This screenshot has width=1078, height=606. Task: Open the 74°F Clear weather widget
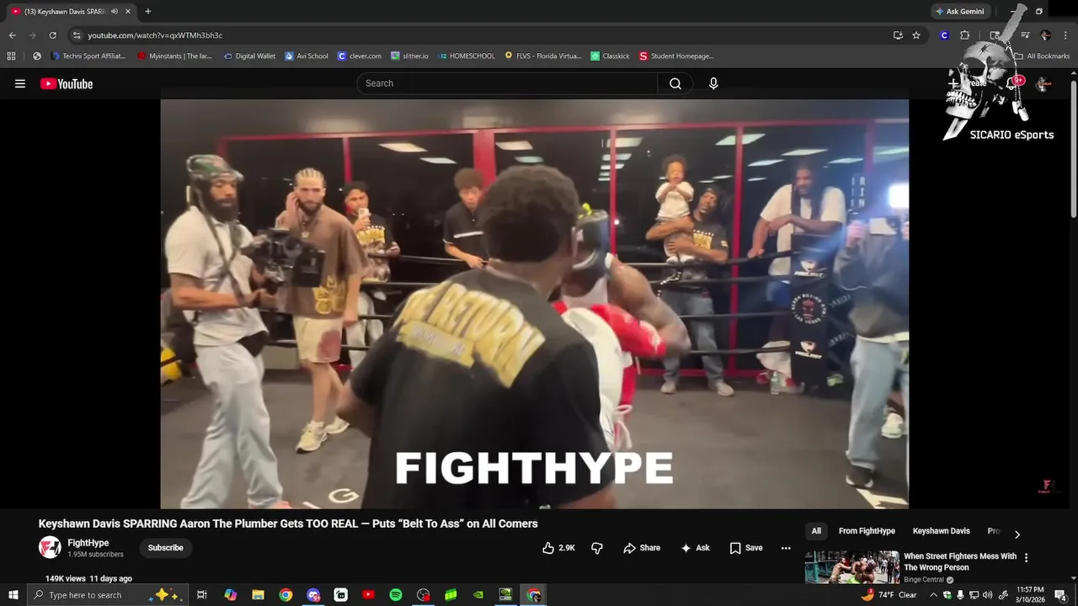coord(889,595)
